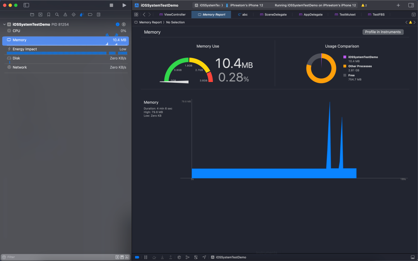Click Simulate Location arrow icon

click(204, 257)
